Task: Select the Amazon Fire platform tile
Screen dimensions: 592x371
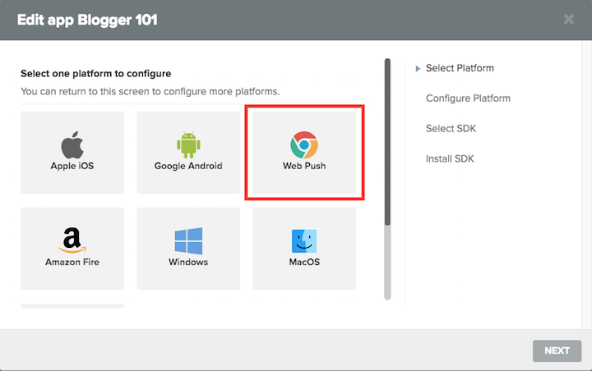Action: [72, 249]
